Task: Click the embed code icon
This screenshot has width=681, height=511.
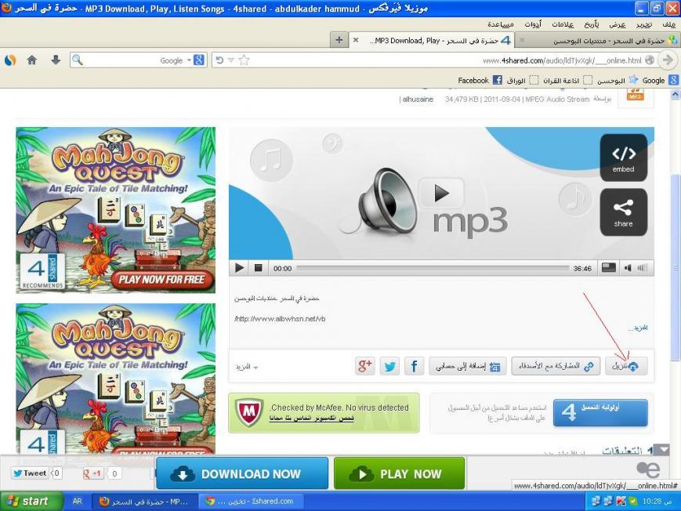Action: [623, 158]
